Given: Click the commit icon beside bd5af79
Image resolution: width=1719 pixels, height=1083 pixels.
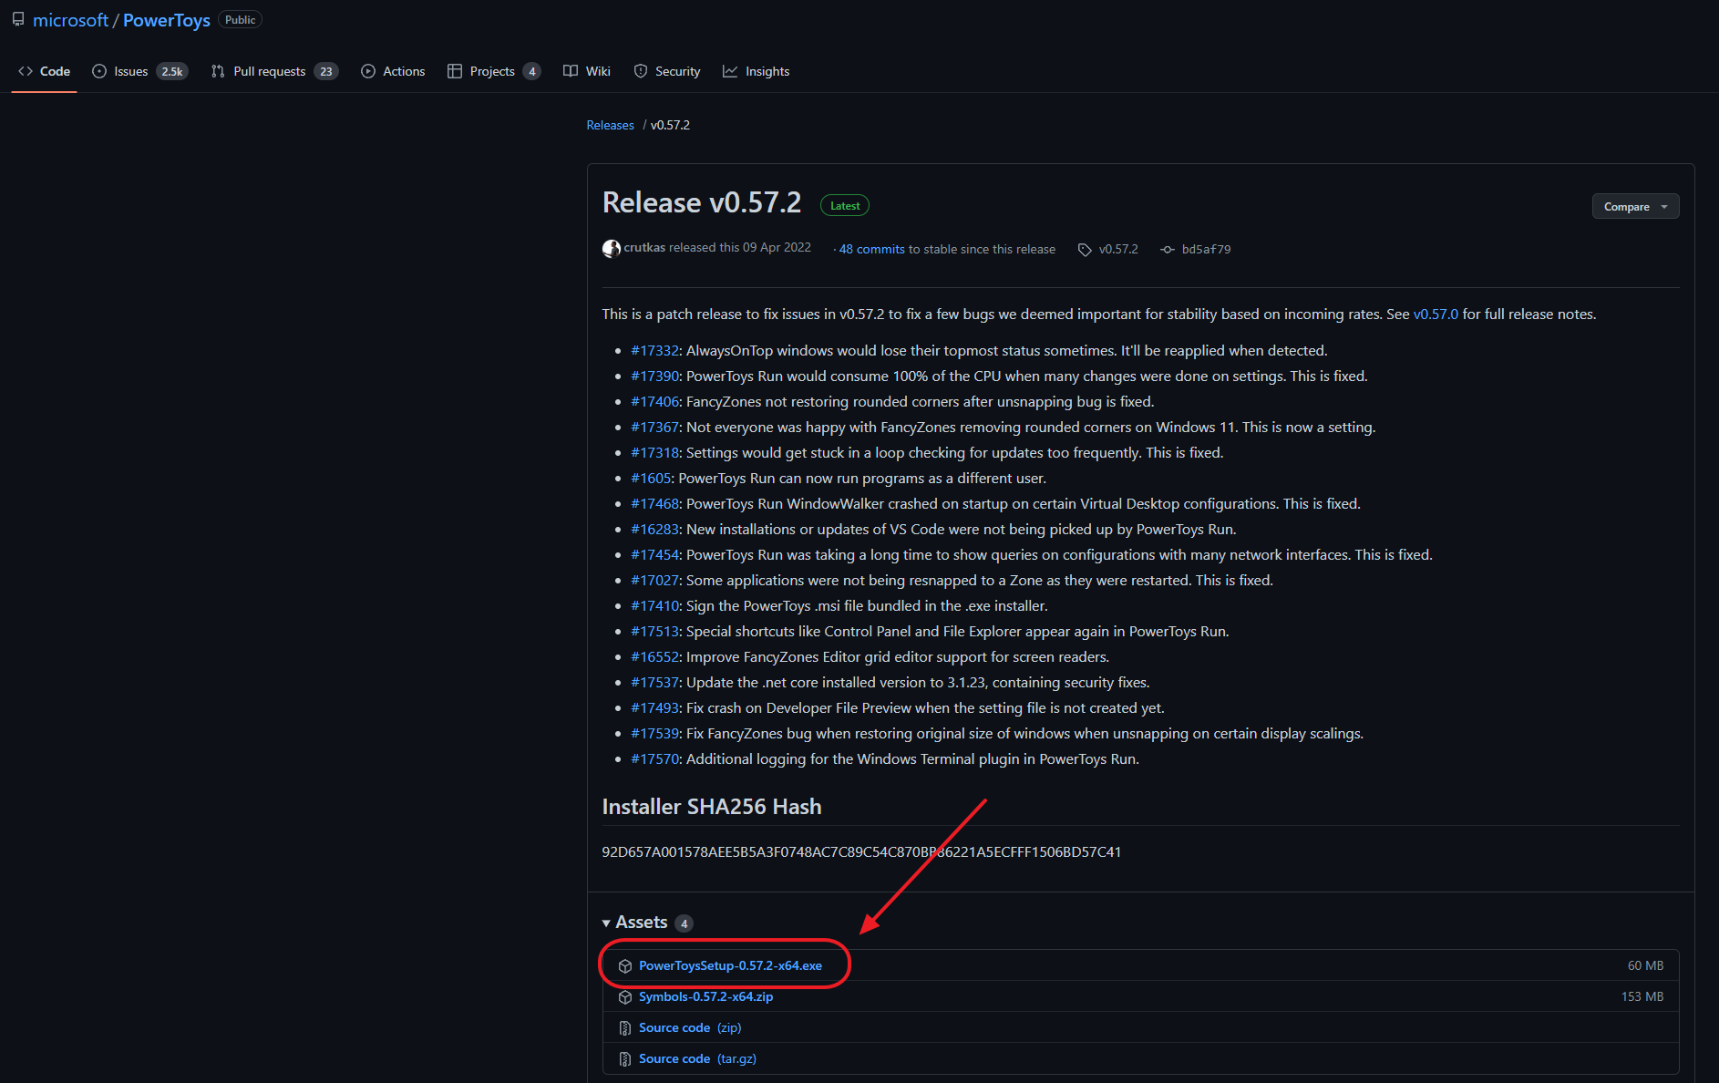Looking at the screenshot, I should (1168, 250).
